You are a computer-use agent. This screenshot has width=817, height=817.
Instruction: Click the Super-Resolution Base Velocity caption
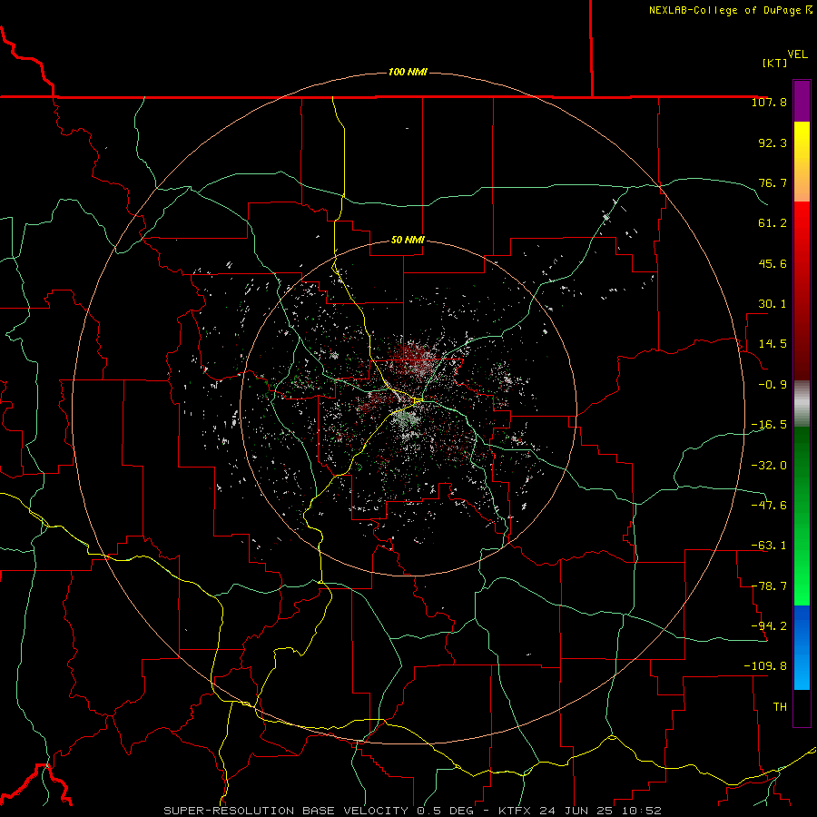tap(412, 811)
